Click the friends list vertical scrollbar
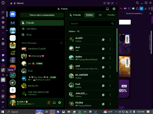This screenshot has height=114, width=153. click(x=117, y=50)
